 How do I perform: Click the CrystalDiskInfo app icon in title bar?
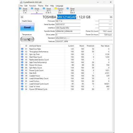(x=21, y=2)
